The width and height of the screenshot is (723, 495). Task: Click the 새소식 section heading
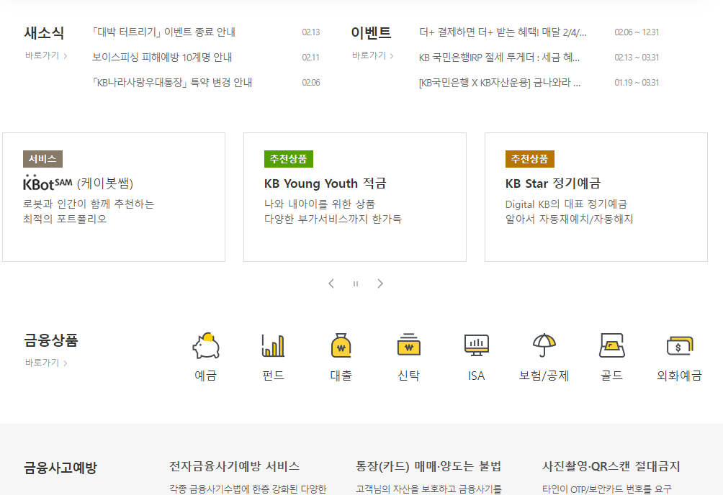tap(44, 32)
